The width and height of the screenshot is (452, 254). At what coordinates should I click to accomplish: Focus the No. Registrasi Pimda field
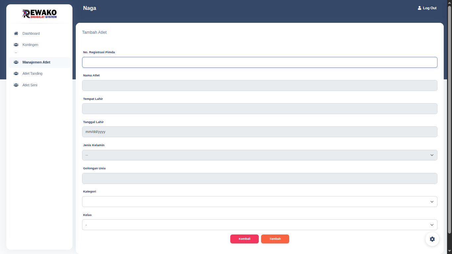(259, 62)
